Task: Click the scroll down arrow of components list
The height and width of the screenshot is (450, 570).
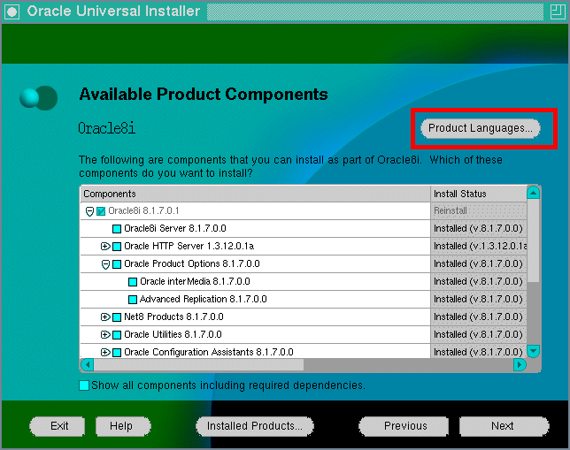Action: [534, 351]
